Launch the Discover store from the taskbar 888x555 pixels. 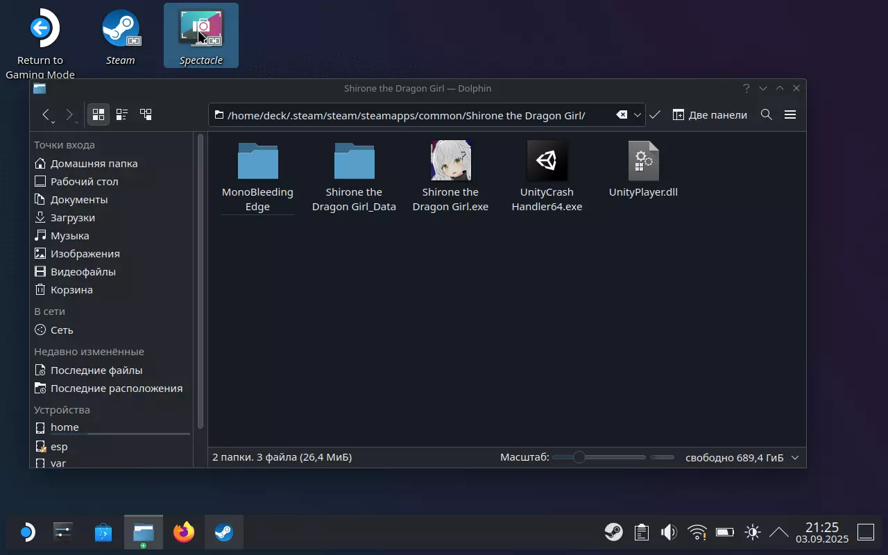click(103, 532)
